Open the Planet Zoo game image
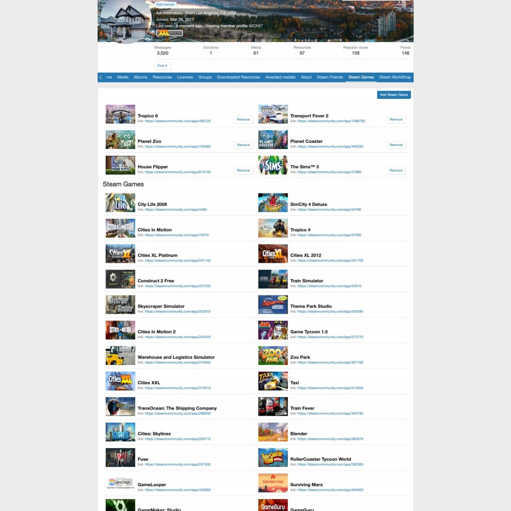The width and height of the screenshot is (511, 511). (120, 140)
